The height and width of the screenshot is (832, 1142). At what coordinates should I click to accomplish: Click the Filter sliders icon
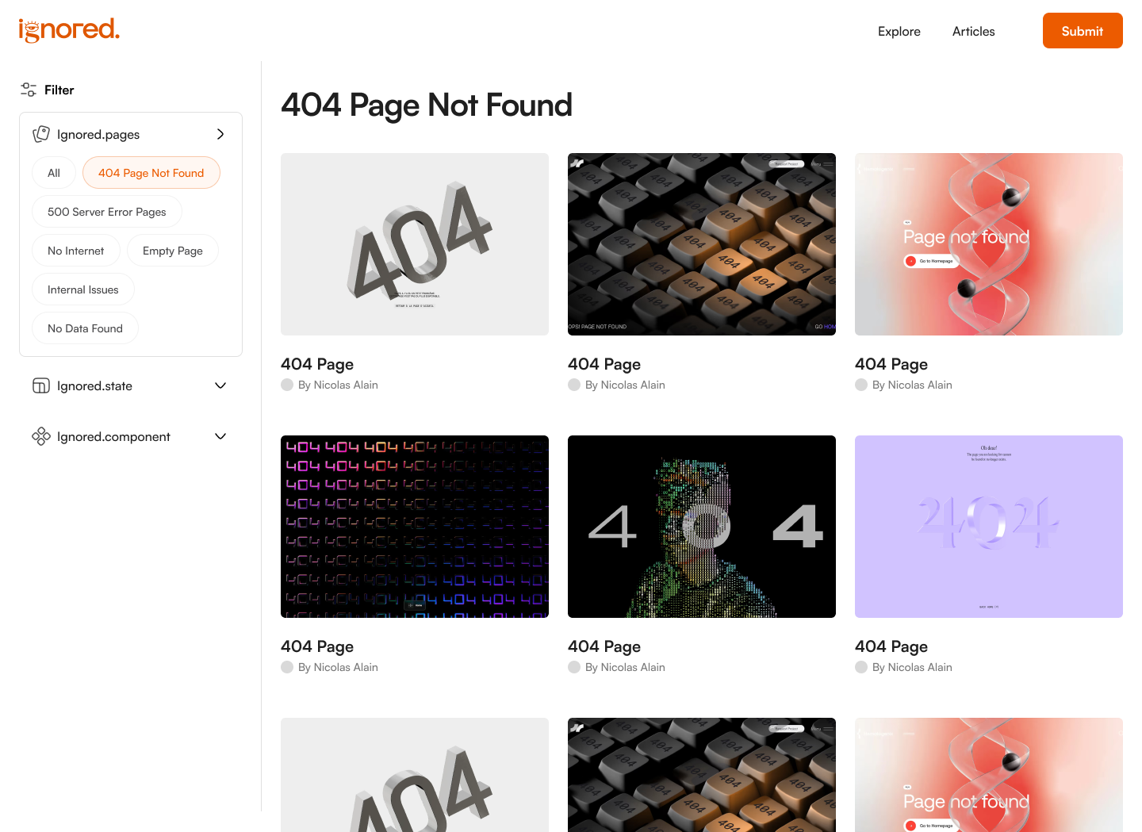(29, 90)
